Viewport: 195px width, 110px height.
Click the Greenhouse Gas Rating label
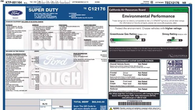123,34
